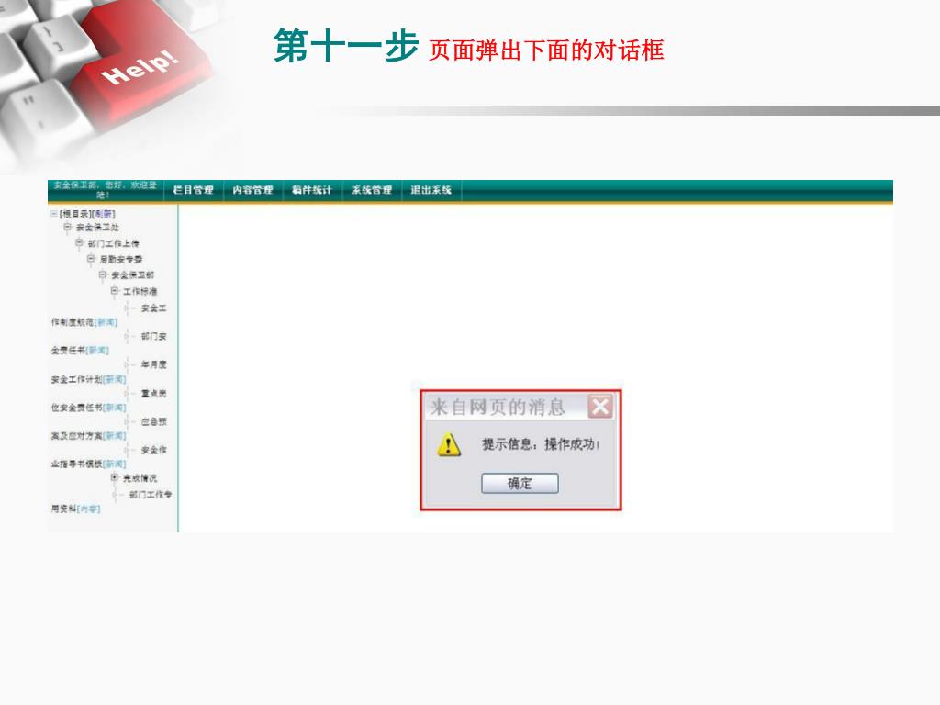
Task: Click 内容 link after 用资料
Action: [89, 509]
